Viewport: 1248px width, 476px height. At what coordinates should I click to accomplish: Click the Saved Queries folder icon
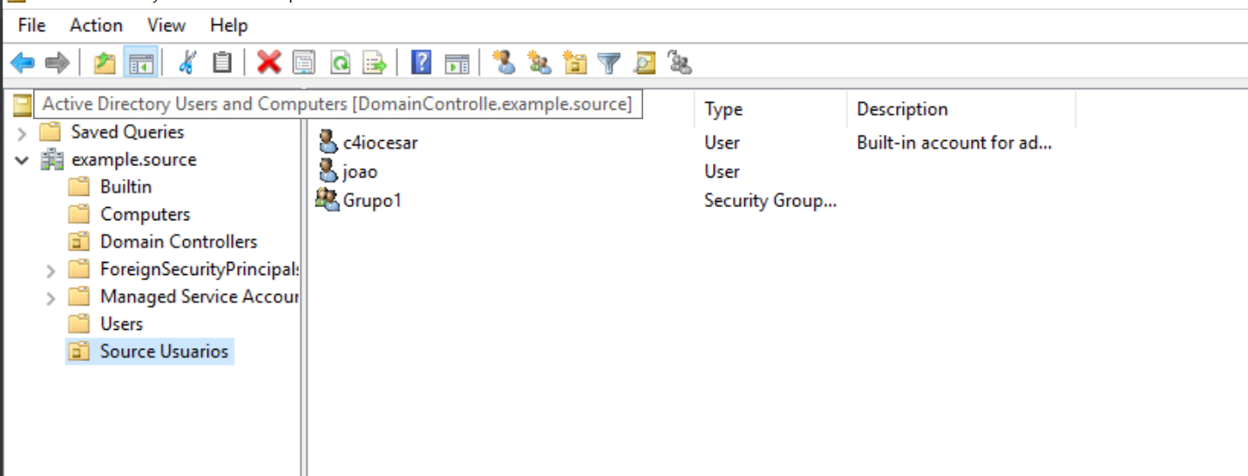(51, 132)
